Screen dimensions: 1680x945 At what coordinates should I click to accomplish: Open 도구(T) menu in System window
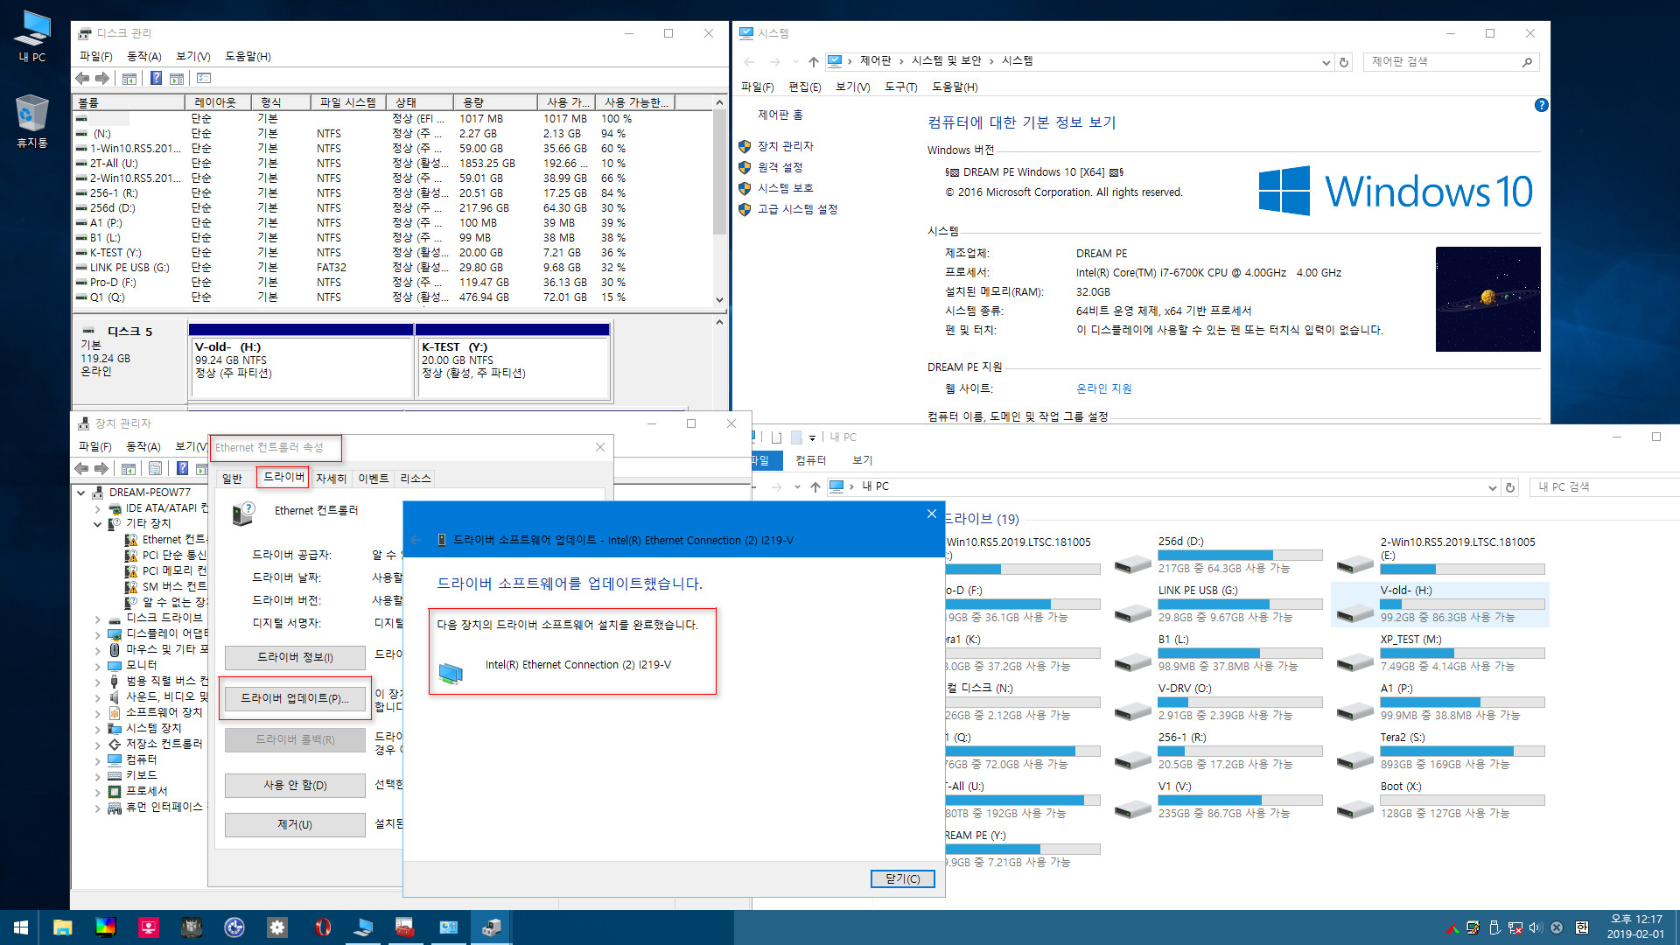(900, 87)
